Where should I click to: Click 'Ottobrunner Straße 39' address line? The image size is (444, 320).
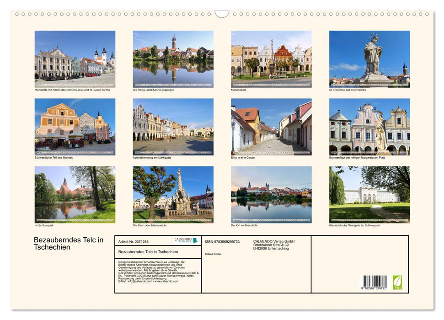(x=271, y=245)
